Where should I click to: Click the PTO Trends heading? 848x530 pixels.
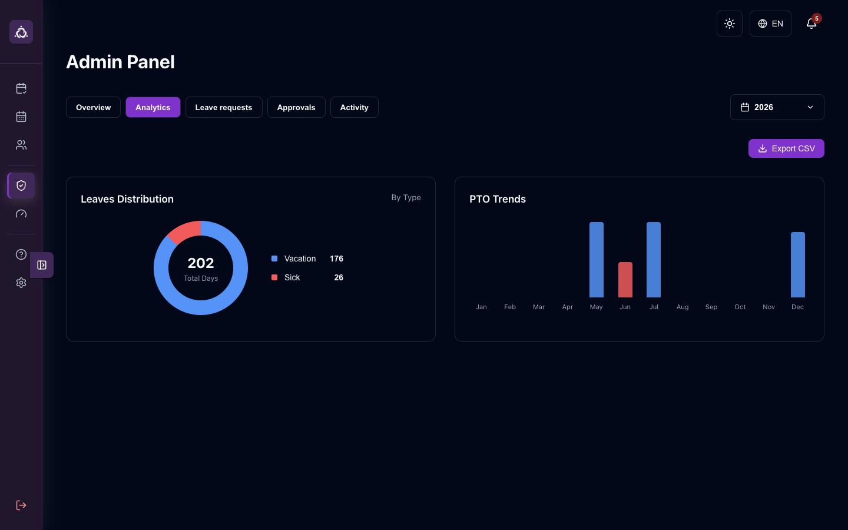tap(498, 199)
